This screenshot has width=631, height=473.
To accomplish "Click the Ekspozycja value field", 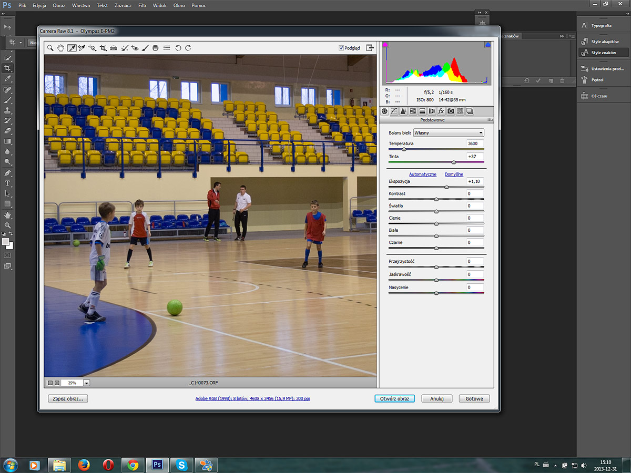I will point(475,181).
